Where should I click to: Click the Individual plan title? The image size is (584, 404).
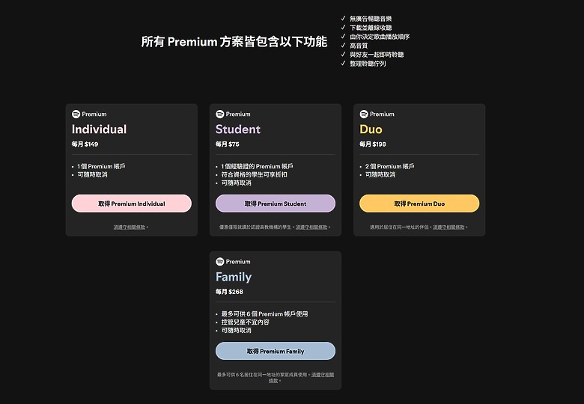tap(99, 129)
